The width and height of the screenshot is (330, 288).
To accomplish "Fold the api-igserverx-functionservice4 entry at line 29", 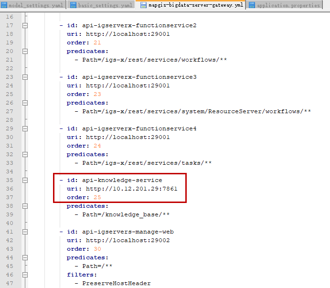I will (25, 128).
